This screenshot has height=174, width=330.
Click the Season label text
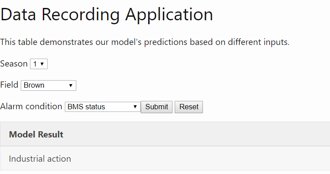click(x=14, y=64)
